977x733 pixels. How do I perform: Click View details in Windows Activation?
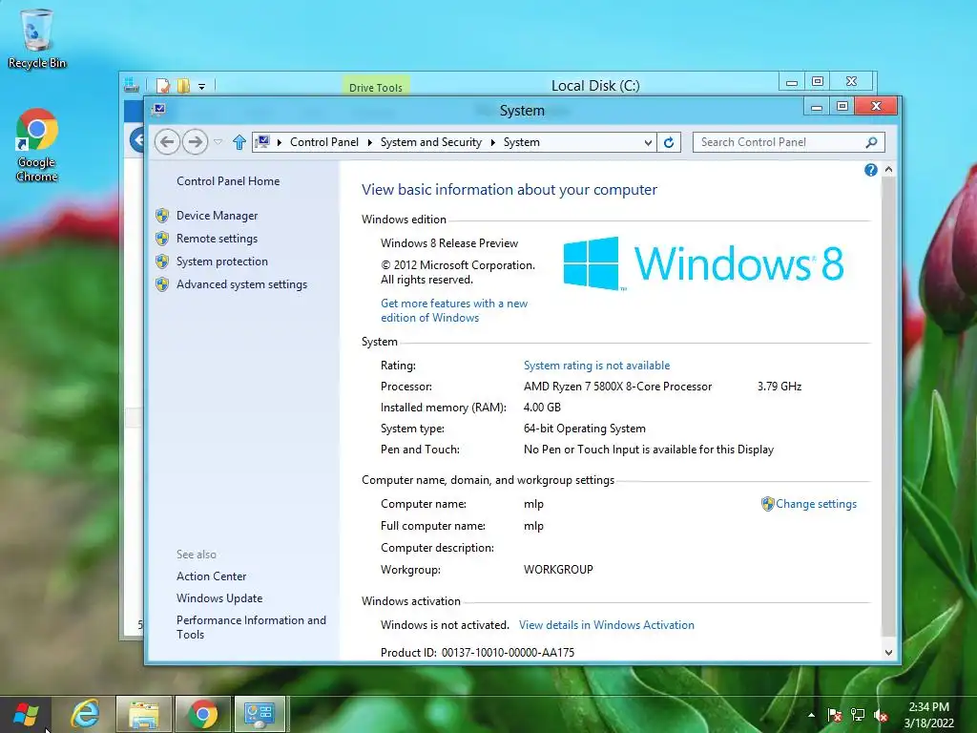[606, 625]
